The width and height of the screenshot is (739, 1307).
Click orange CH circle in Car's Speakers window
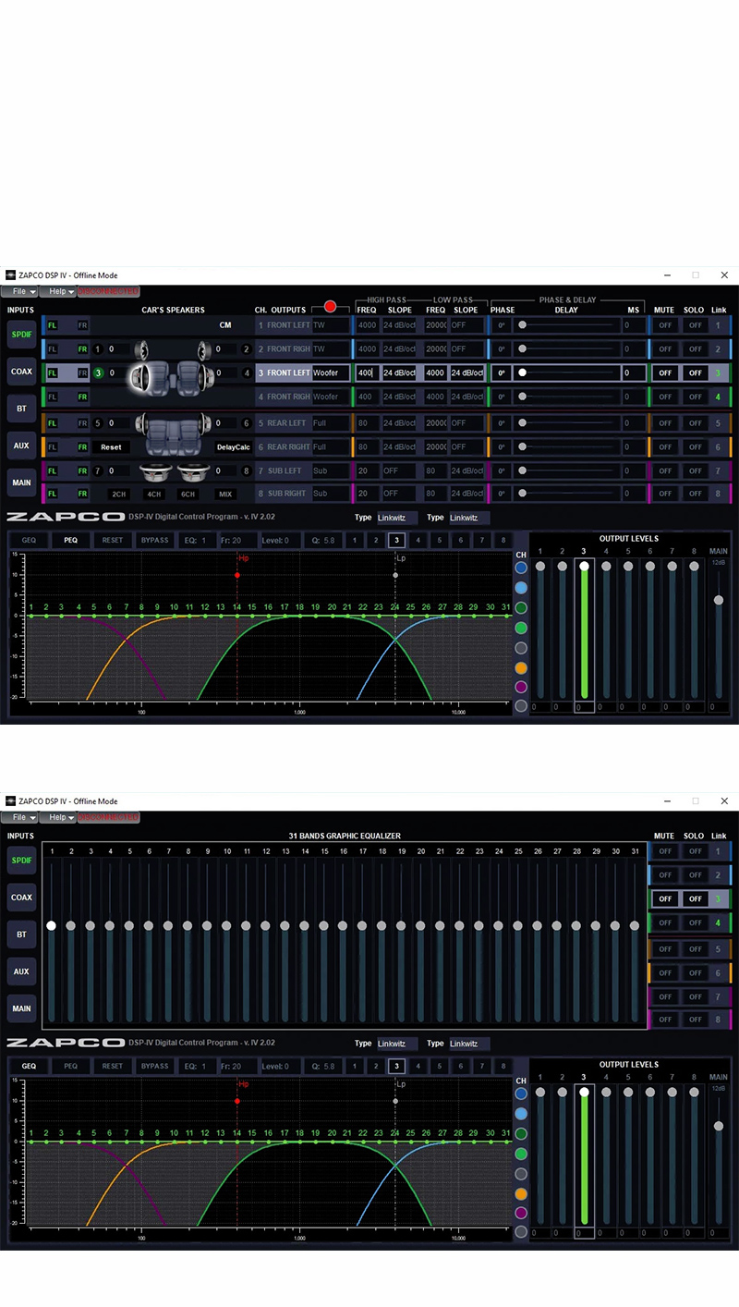coord(521,667)
